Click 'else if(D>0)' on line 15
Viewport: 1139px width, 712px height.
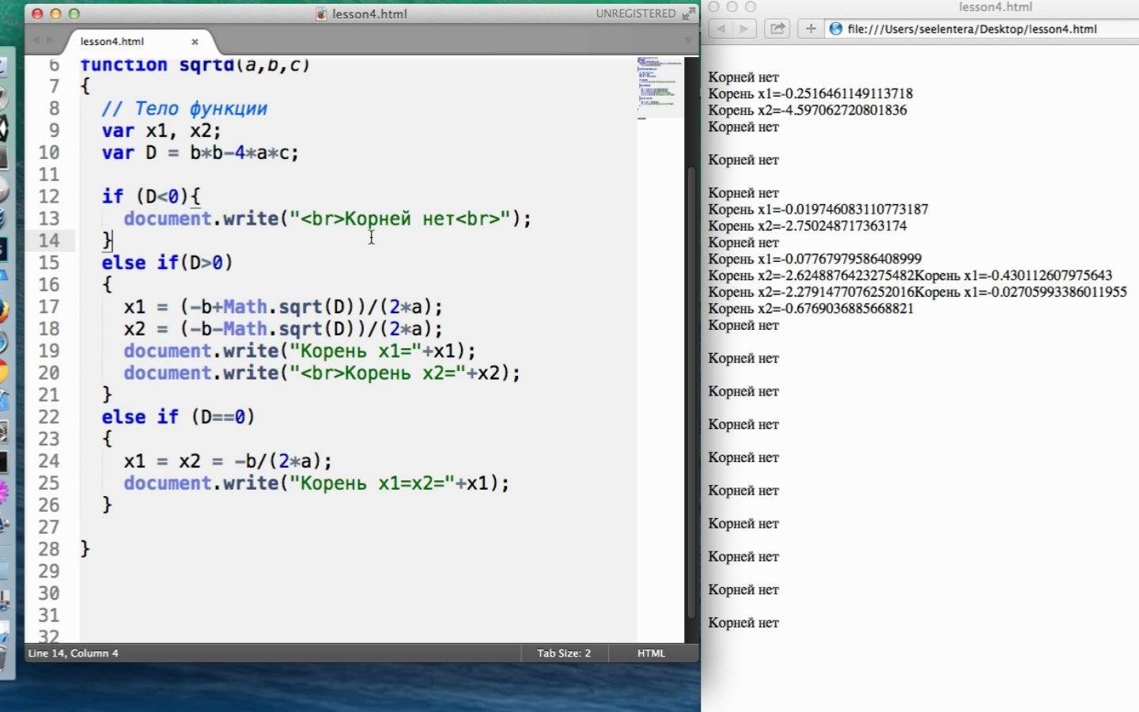coord(167,263)
